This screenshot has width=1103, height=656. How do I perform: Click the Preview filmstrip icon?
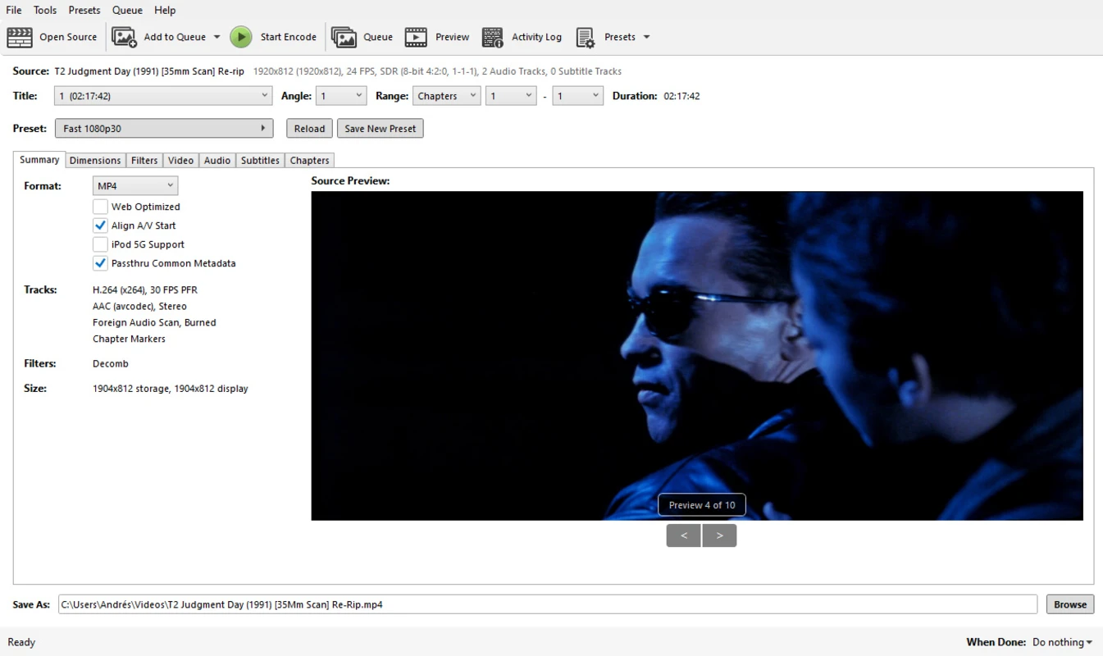[x=416, y=37]
